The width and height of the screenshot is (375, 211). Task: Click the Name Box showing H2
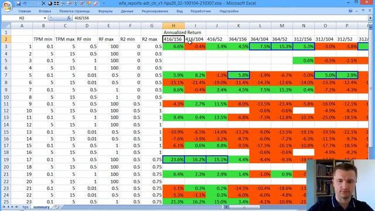(22, 18)
